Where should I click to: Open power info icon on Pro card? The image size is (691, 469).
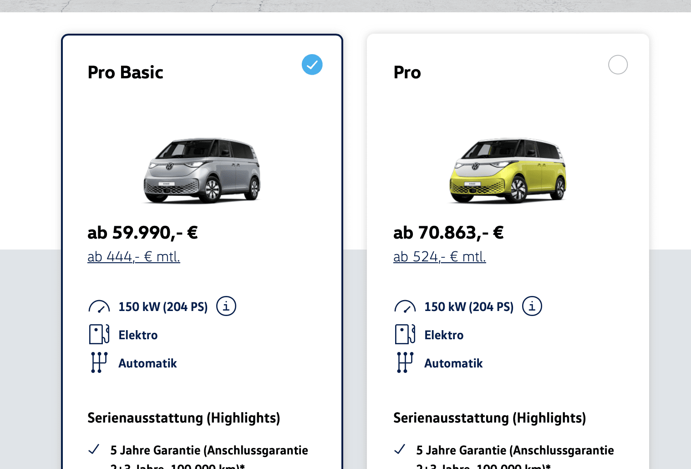(532, 306)
